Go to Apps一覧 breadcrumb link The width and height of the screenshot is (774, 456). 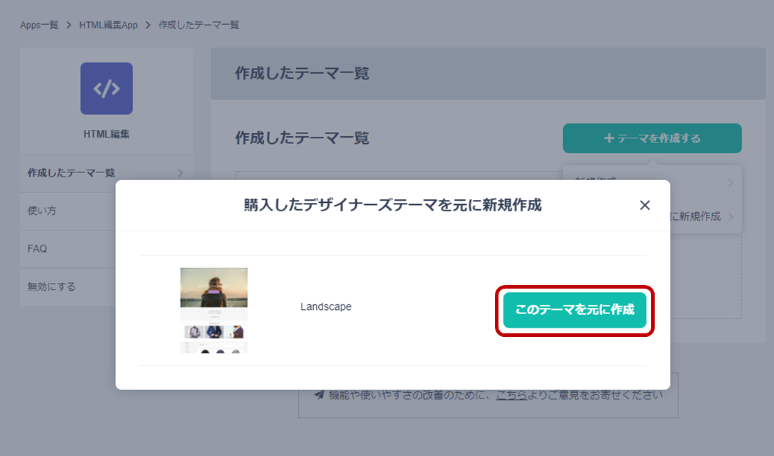click(x=40, y=25)
